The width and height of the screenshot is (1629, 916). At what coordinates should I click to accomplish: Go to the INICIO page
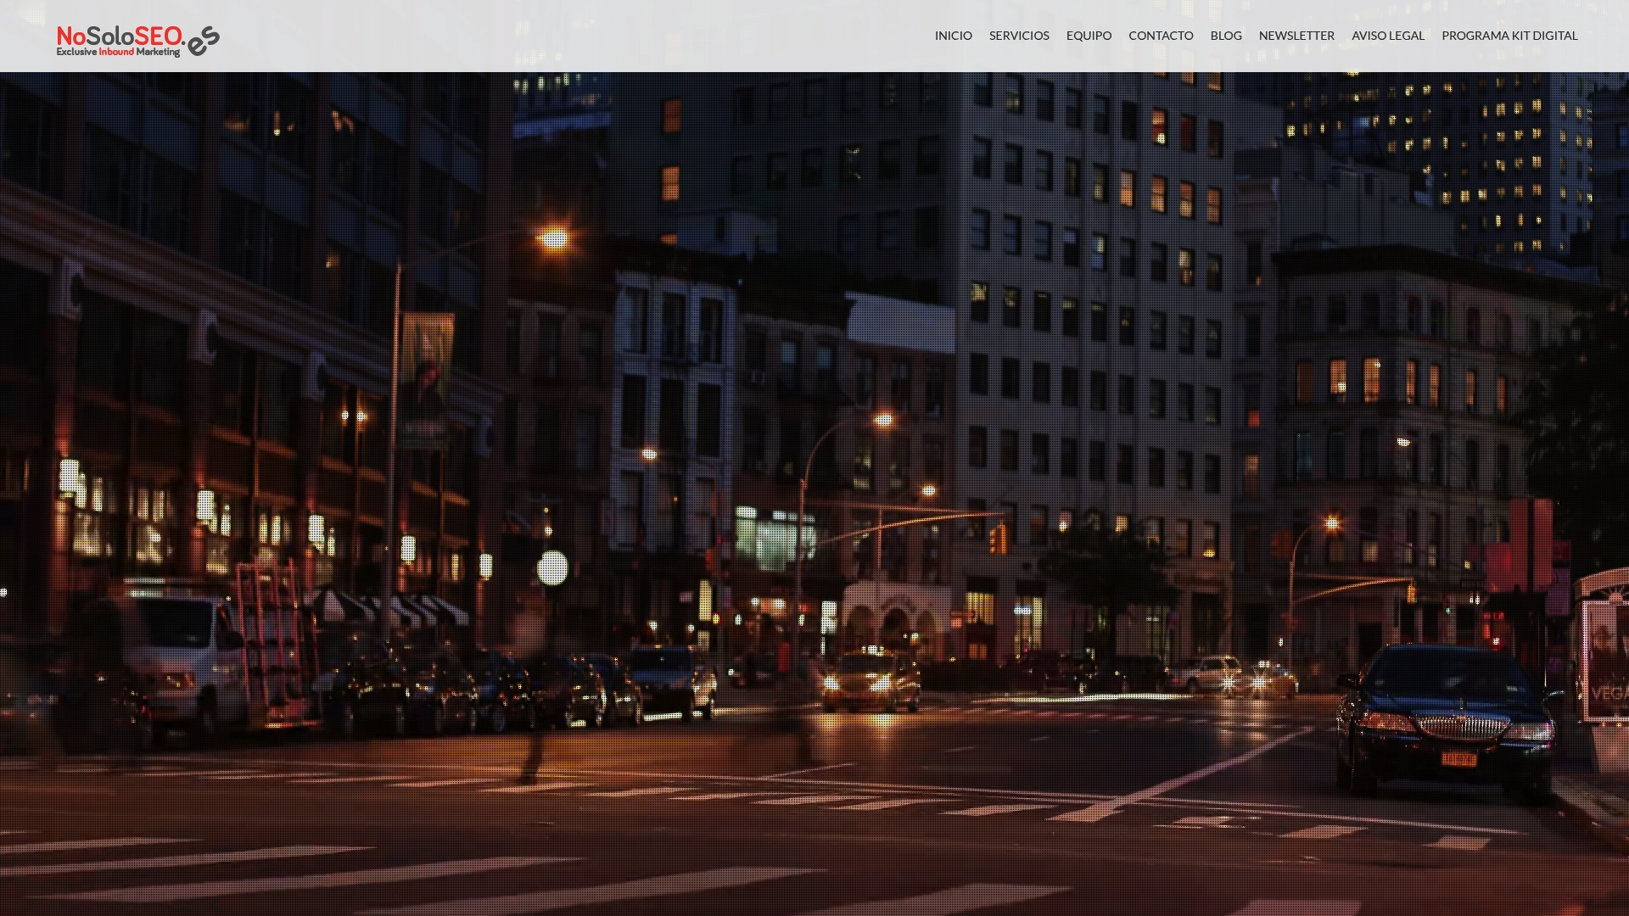tap(953, 36)
